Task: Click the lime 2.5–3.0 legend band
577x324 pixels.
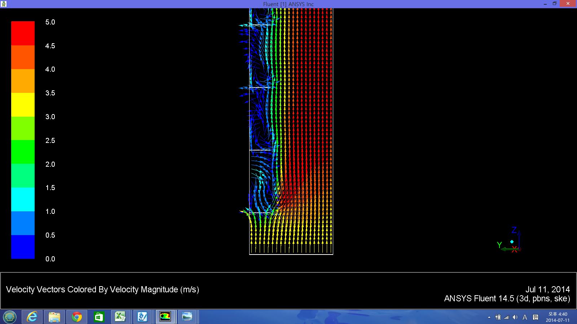Action: click(x=23, y=129)
